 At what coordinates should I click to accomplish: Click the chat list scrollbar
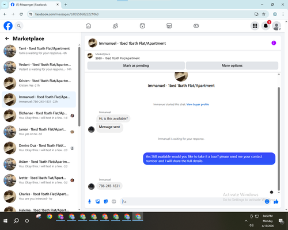click(x=79, y=86)
